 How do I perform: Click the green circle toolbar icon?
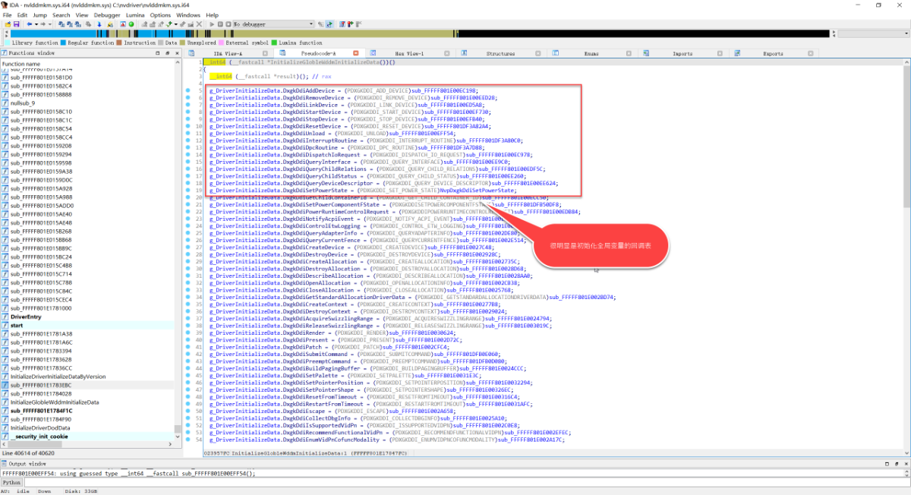[x=131, y=24]
